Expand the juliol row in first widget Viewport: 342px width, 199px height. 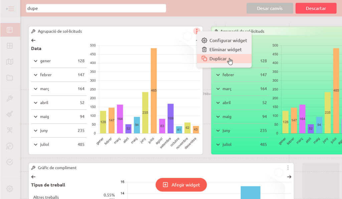tap(35, 144)
